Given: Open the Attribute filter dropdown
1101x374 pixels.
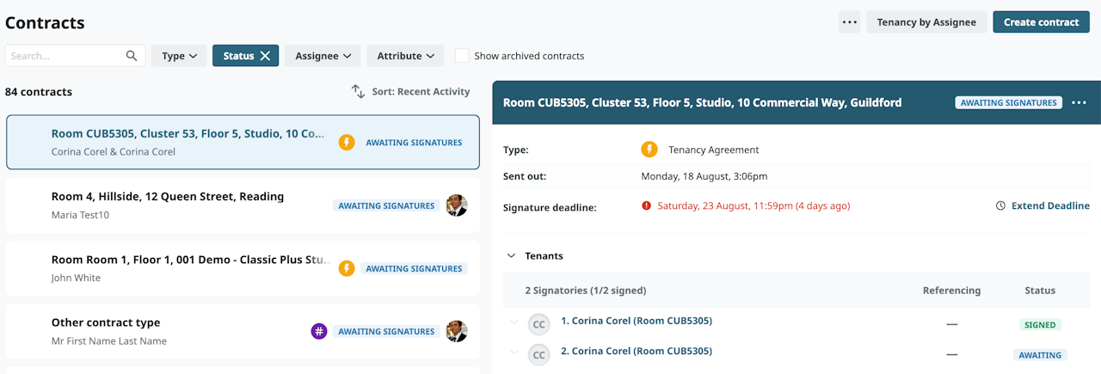Looking at the screenshot, I should 405,56.
